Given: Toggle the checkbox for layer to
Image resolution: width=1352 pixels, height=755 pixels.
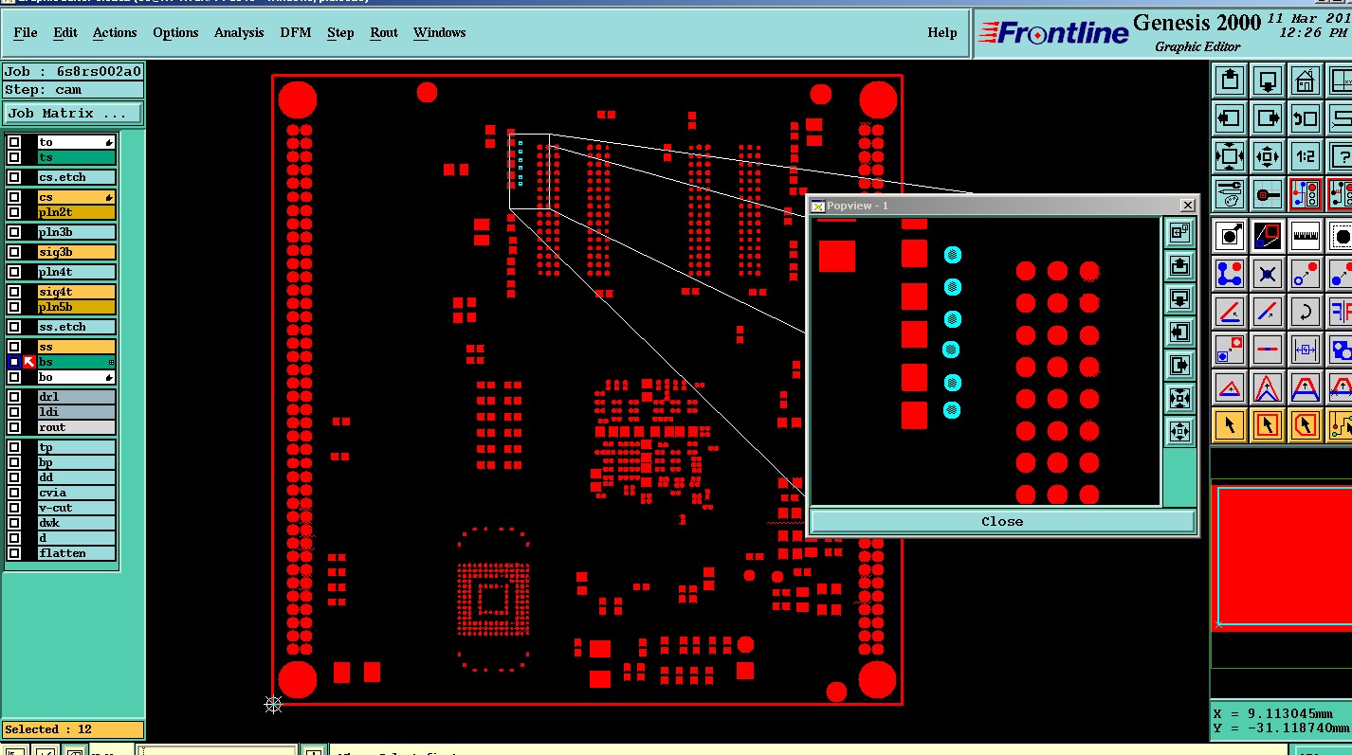Looking at the screenshot, I should tap(14, 142).
